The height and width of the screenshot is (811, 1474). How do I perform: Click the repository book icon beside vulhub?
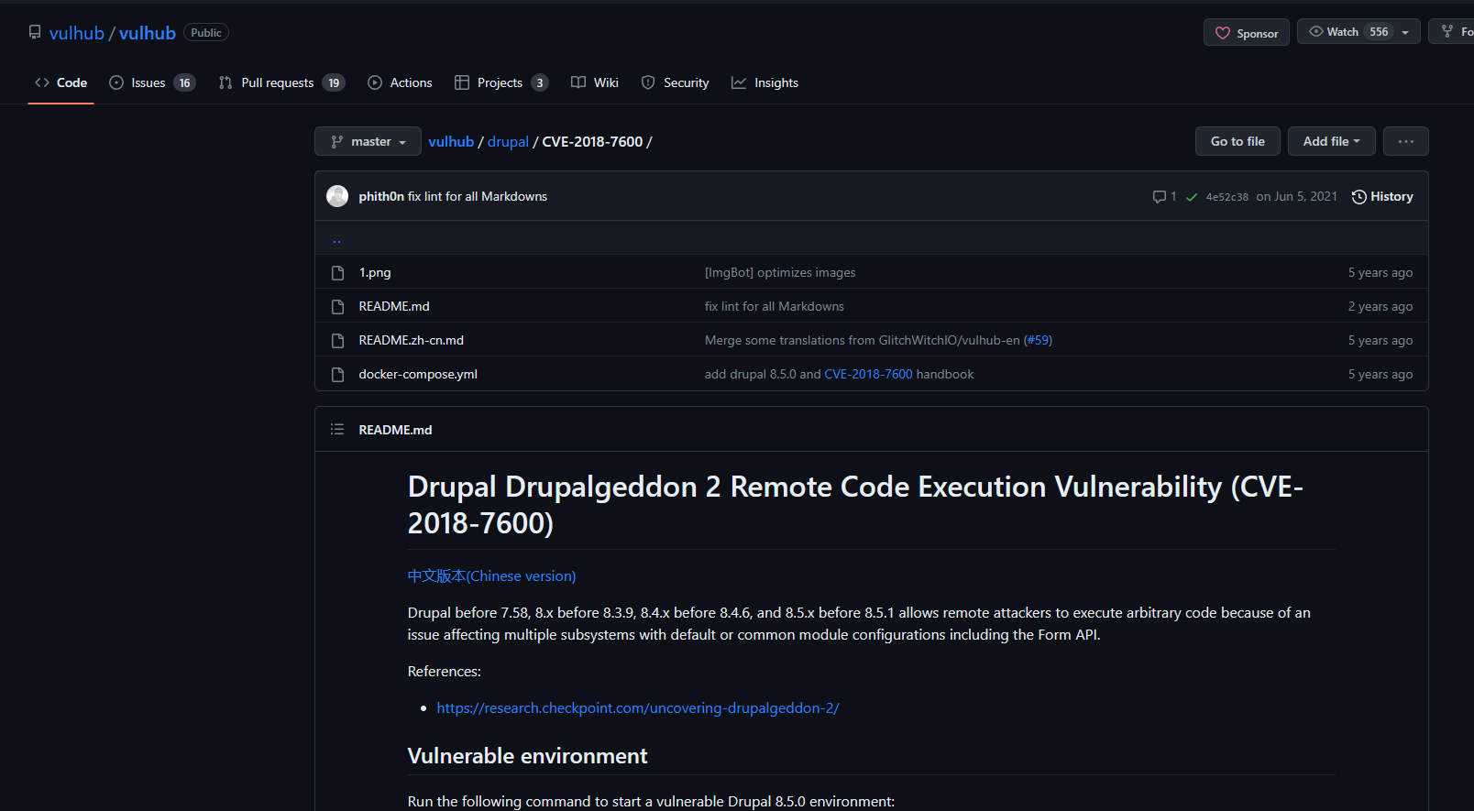point(35,32)
